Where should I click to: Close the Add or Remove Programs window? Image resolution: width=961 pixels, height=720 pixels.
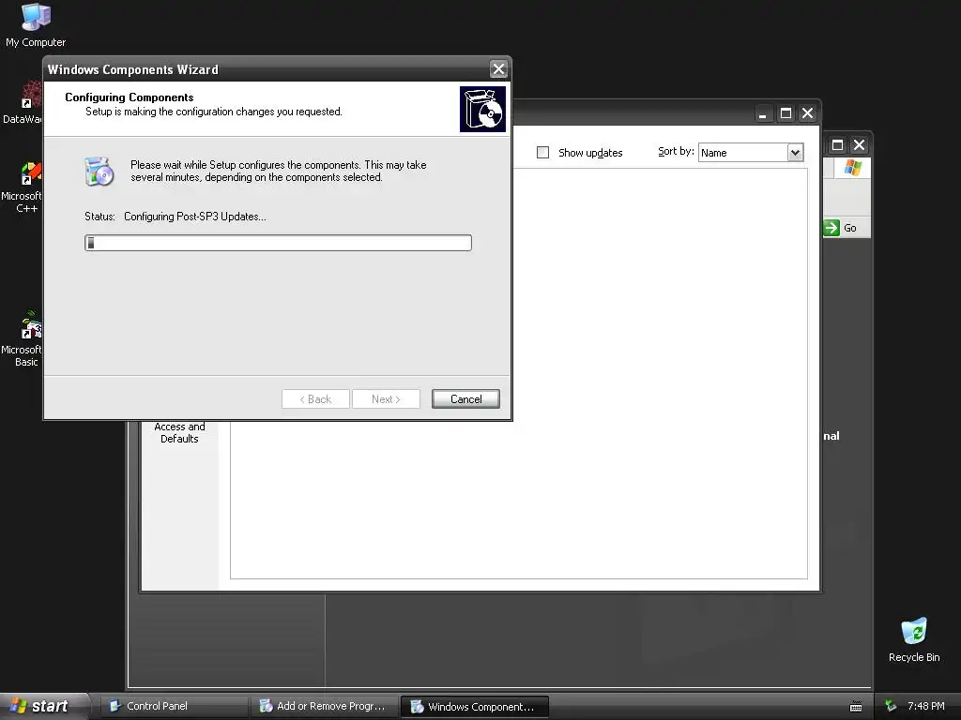tap(808, 113)
